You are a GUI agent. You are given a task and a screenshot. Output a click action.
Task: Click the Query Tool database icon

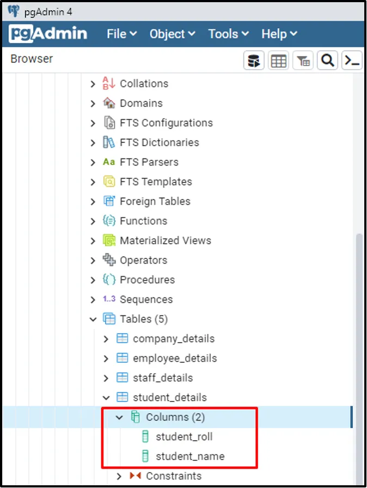[x=254, y=60]
